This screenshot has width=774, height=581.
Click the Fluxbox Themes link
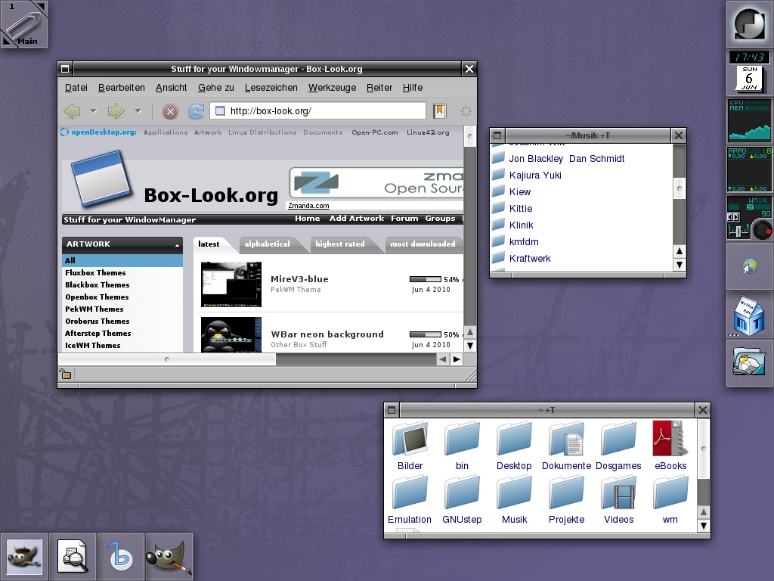tap(95, 272)
